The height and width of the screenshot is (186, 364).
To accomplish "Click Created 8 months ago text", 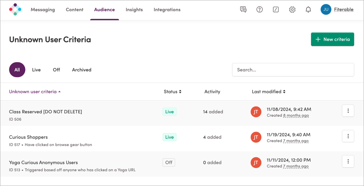I will (288, 116).
